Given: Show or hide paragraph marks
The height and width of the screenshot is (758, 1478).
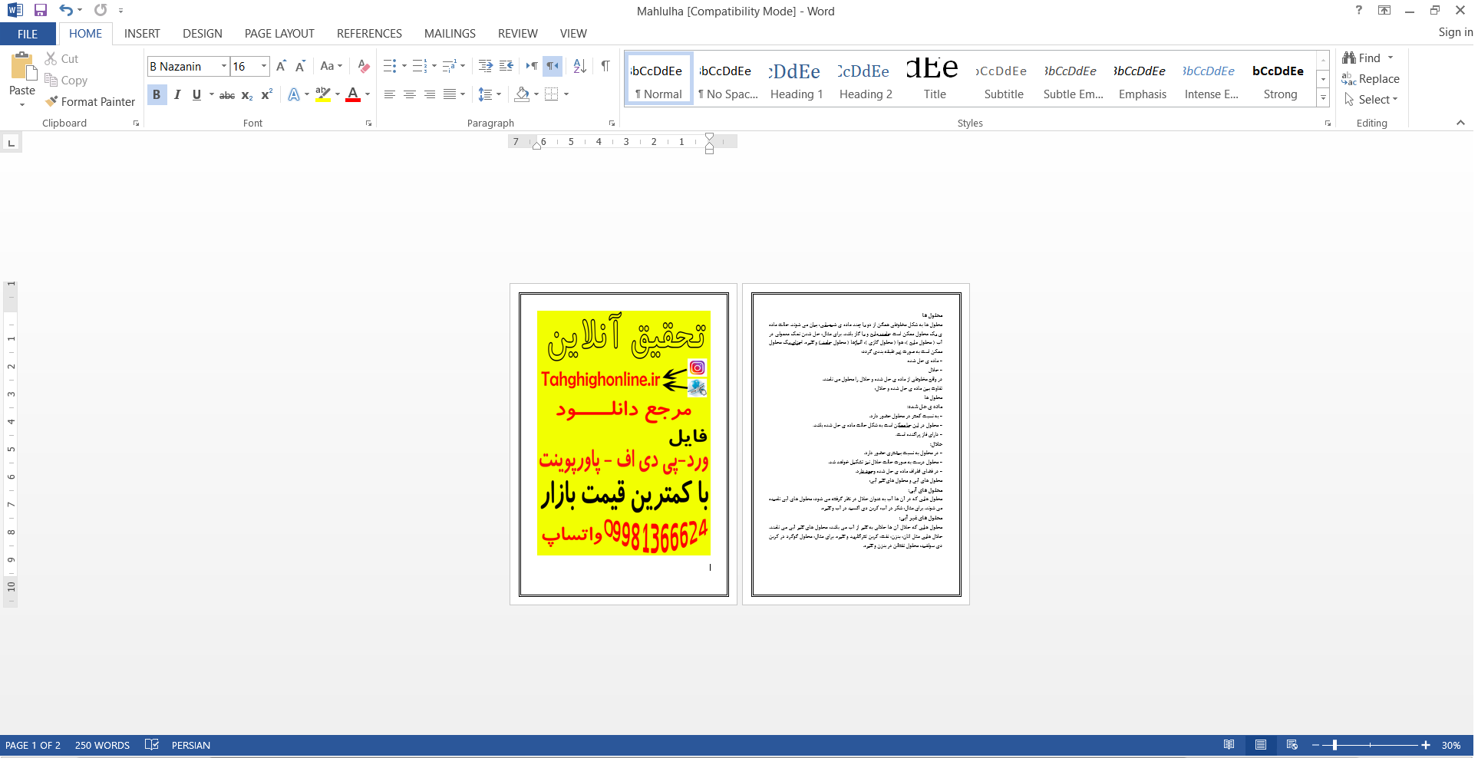Looking at the screenshot, I should [605, 66].
